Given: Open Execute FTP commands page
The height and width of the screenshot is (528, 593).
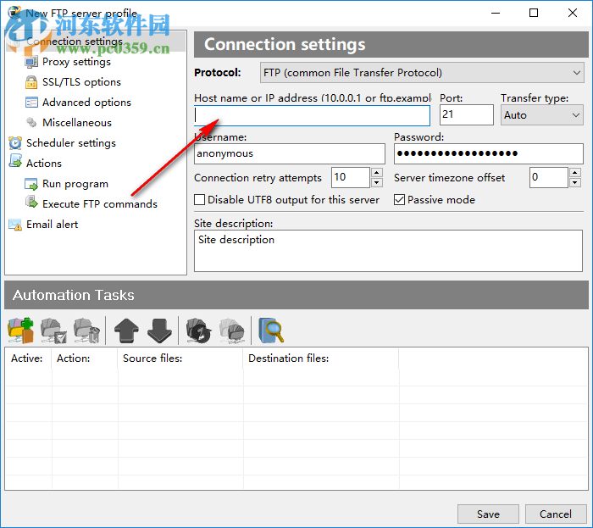Looking at the screenshot, I should 100,204.
